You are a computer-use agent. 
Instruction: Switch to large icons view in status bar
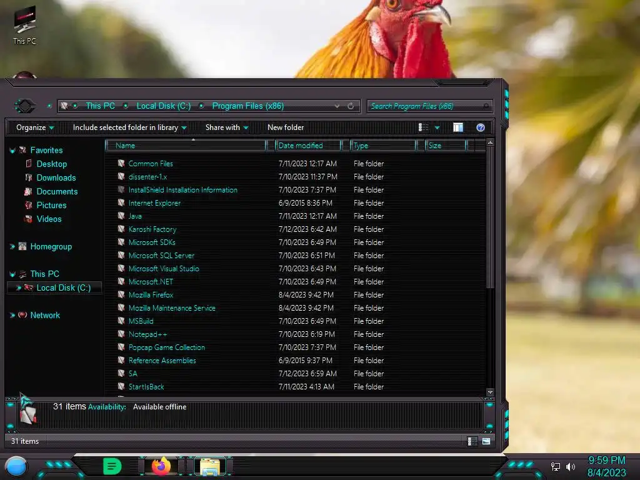486,441
